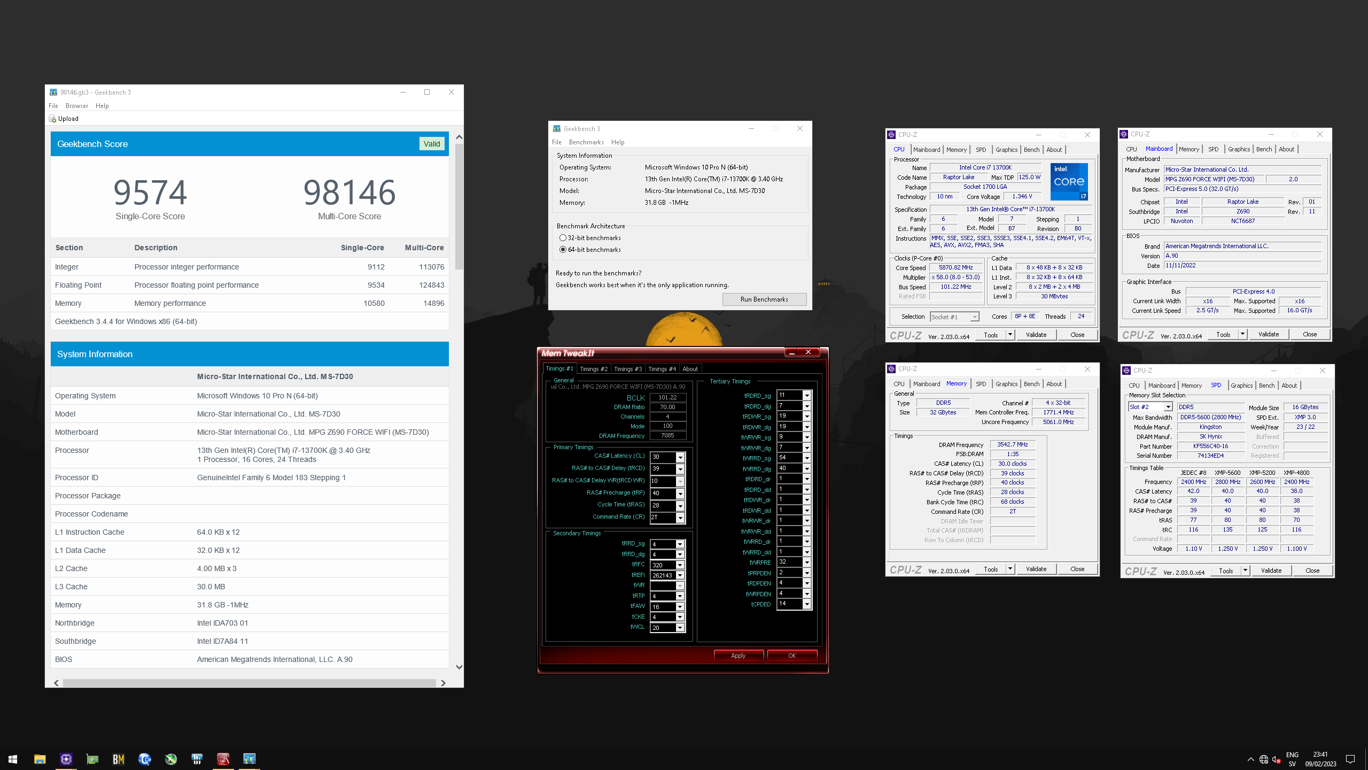The image size is (1368, 770).
Task: Click the horizontal scrollbar in Geekbench results
Action: tap(249, 683)
